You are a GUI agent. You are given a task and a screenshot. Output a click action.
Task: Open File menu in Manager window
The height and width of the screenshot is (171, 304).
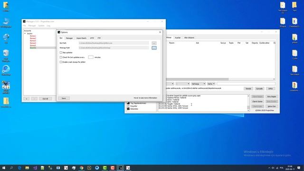(x=24, y=26)
